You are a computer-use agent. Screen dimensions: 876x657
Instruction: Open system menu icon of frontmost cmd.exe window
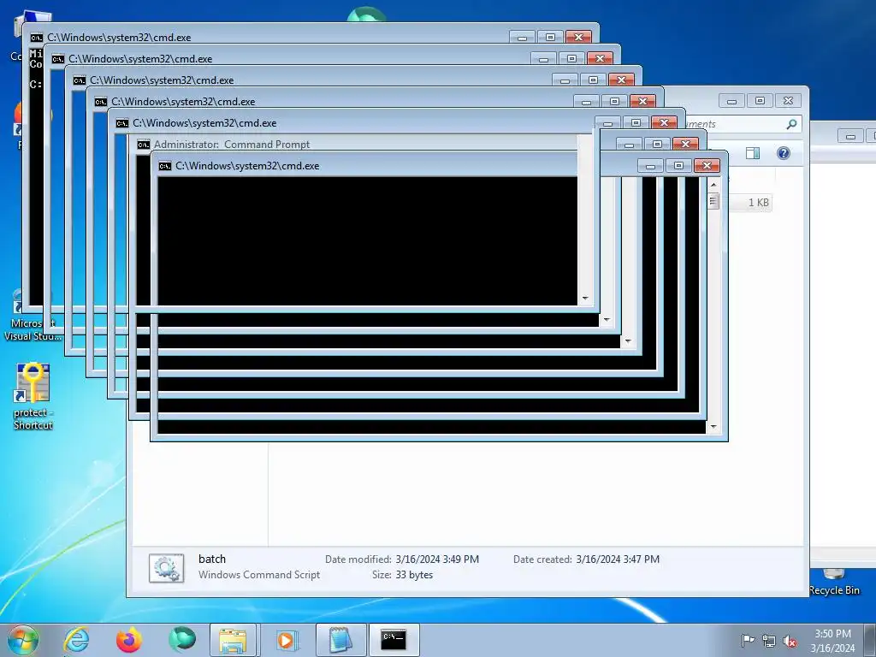(165, 166)
